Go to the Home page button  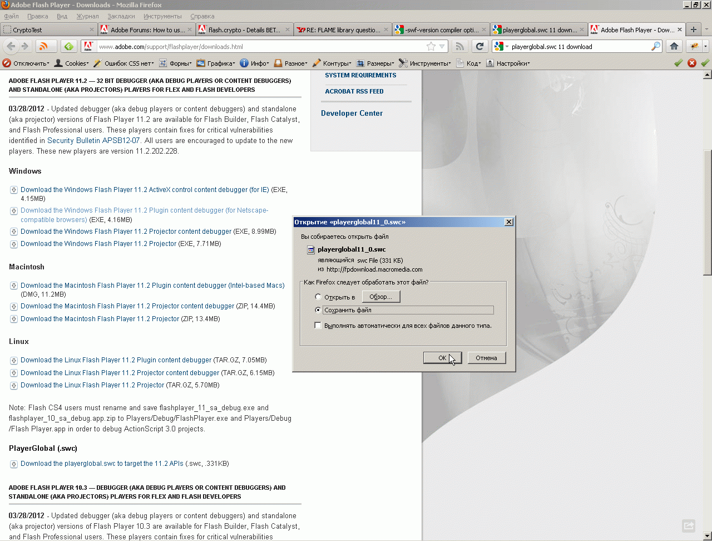point(674,46)
